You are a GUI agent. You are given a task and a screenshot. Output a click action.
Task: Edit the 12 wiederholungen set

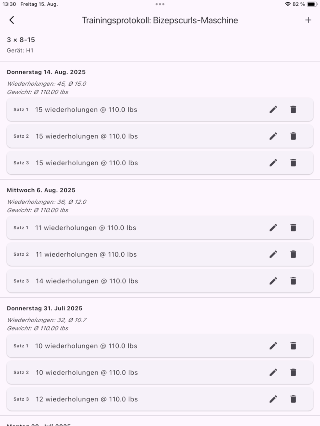273,399
